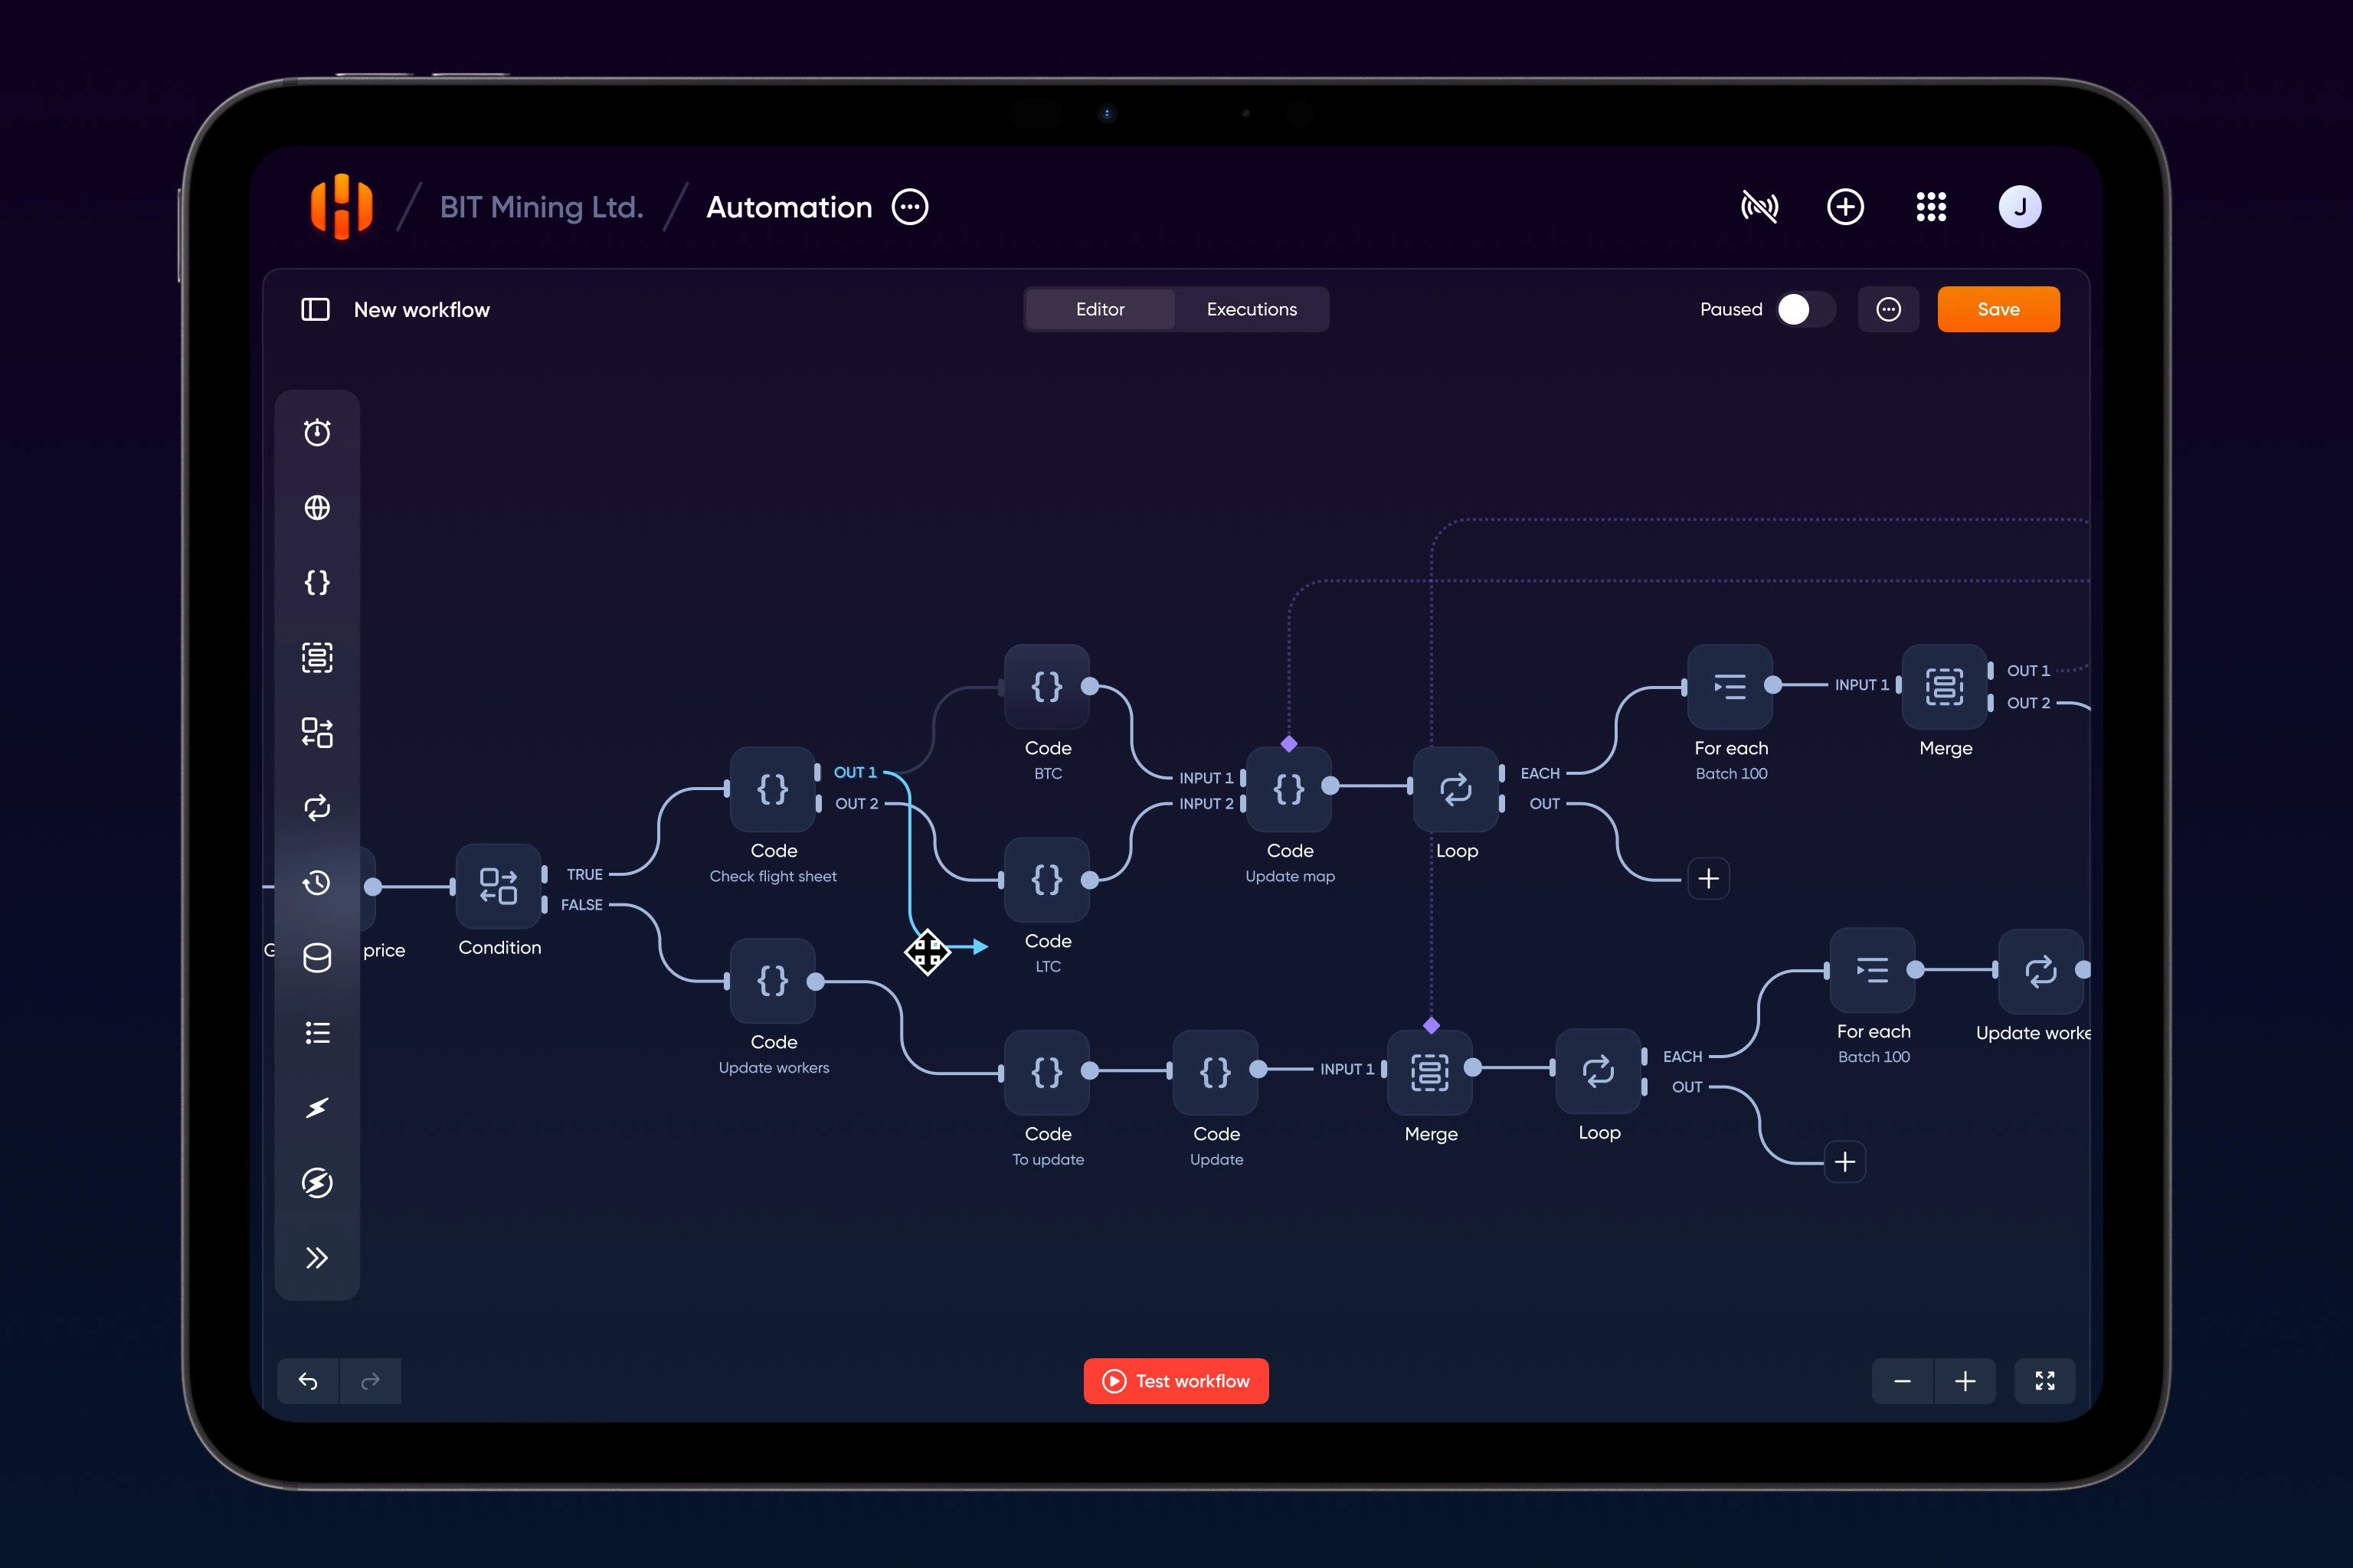Open the Automation options ellipsis menu
The width and height of the screenshot is (2353, 1568).
tap(909, 207)
